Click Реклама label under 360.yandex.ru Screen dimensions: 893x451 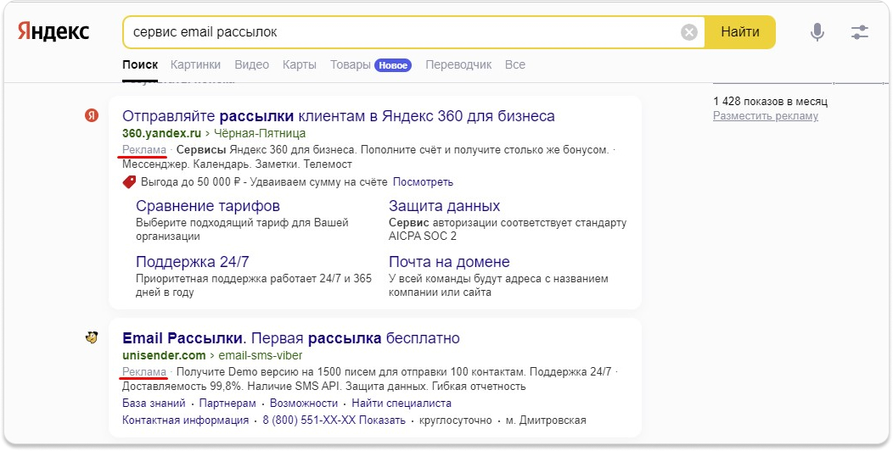(144, 149)
